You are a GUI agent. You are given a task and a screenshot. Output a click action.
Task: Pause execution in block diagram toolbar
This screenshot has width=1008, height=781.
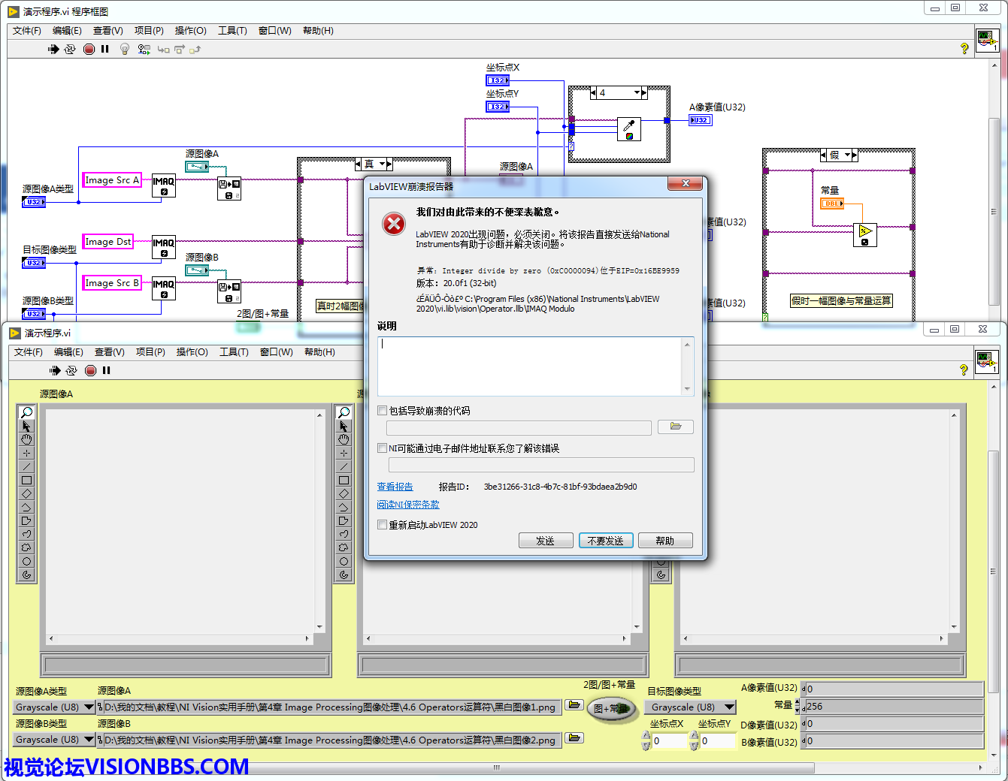pyautogui.click(x=105, y=49)
